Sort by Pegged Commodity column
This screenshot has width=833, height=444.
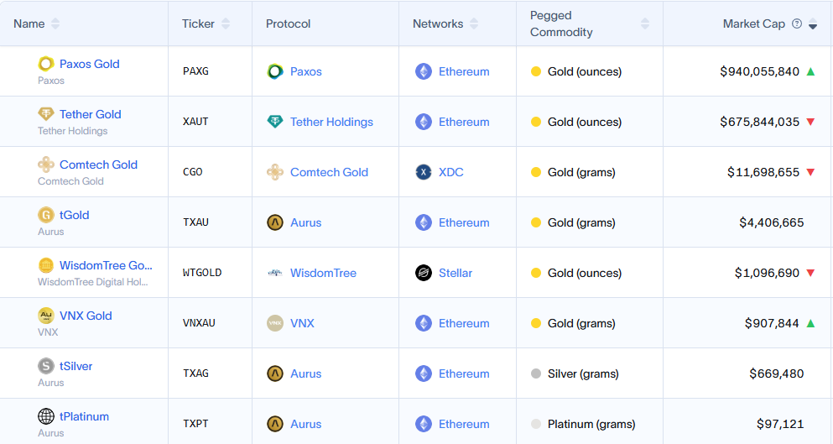click(644, 24)
